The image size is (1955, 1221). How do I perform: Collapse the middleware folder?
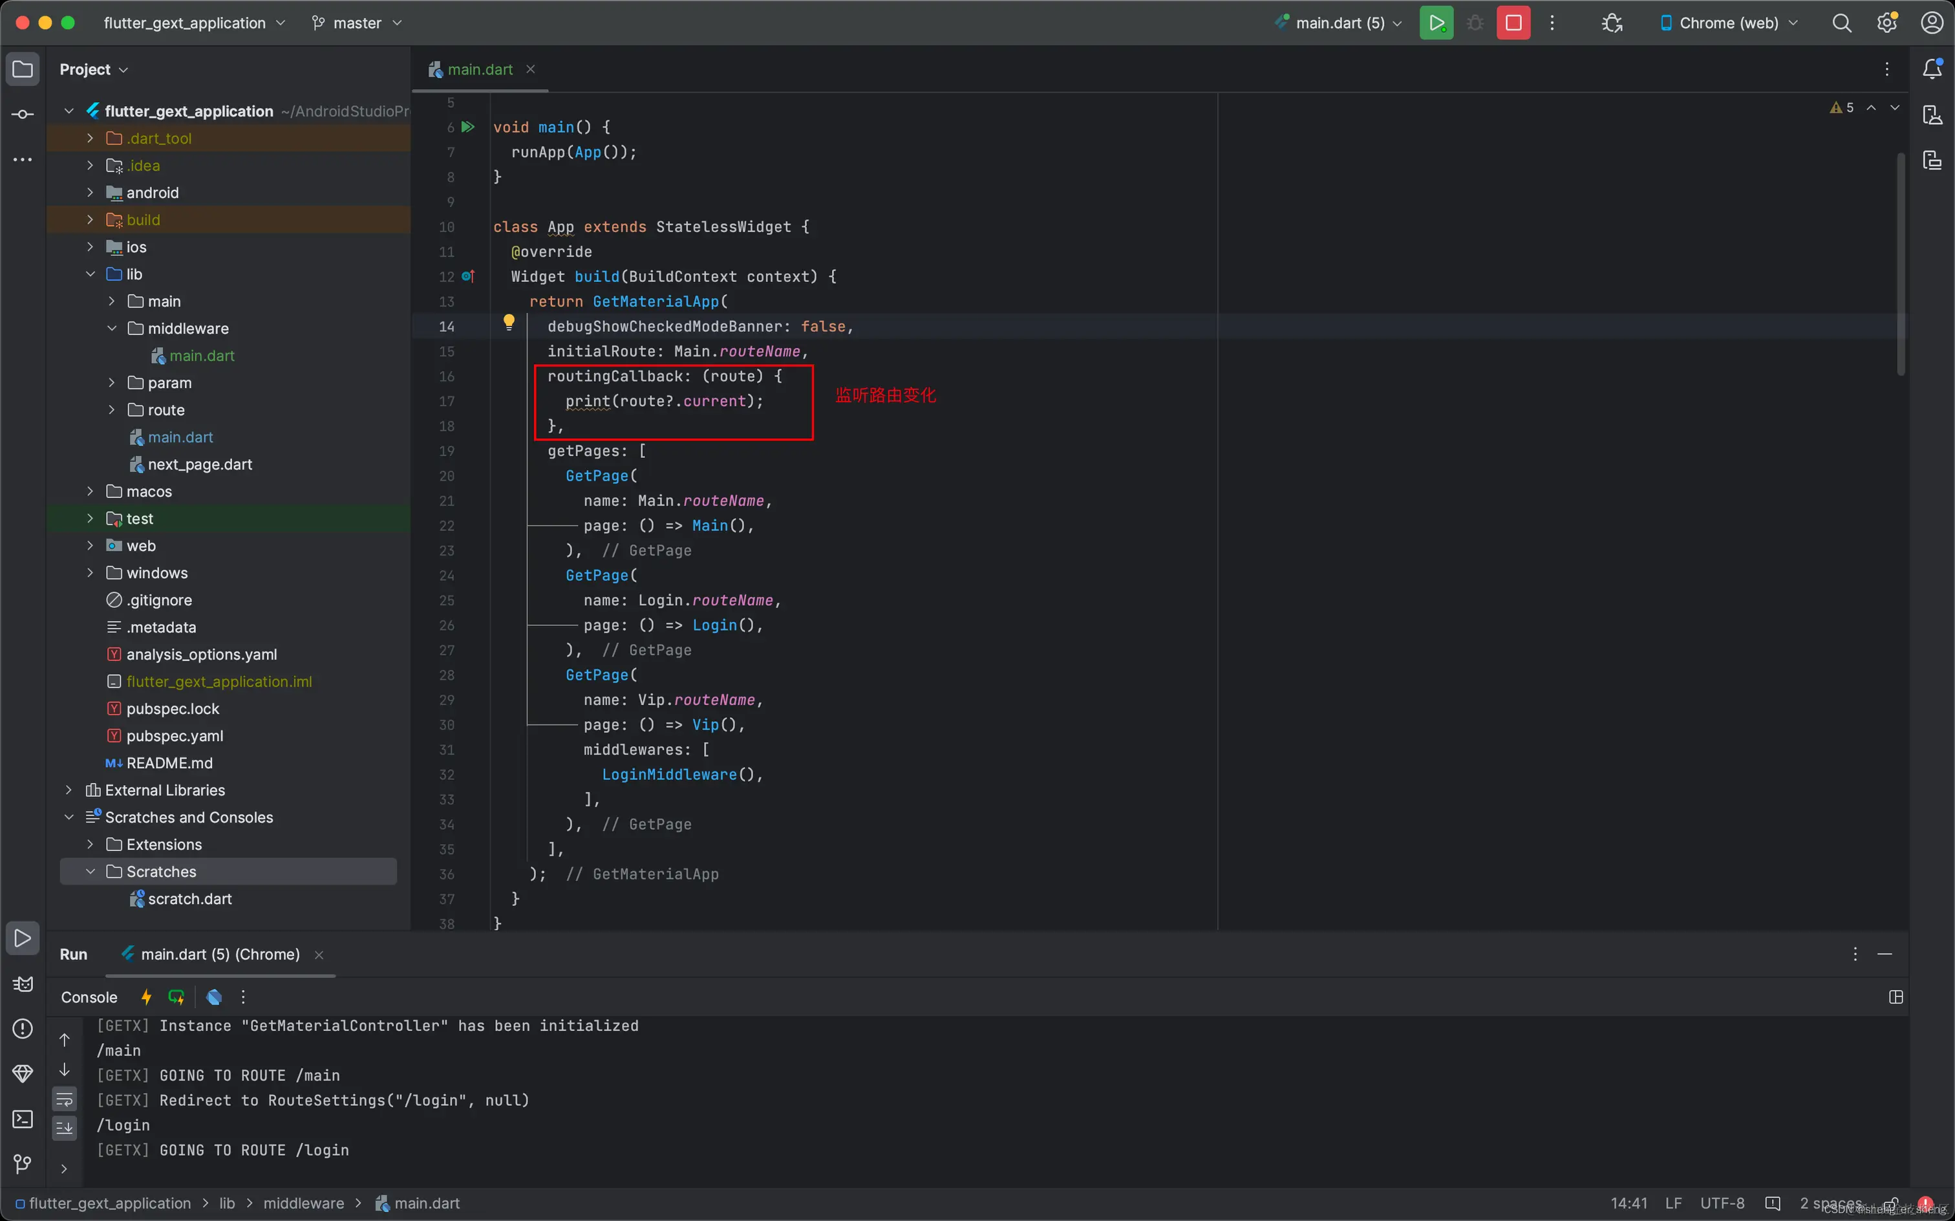tap(112, 329)
